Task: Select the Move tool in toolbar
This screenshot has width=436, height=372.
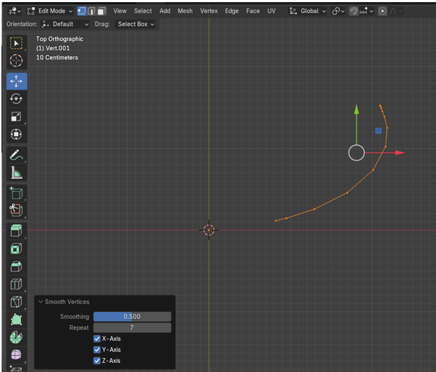Action: tap(17, 81)
